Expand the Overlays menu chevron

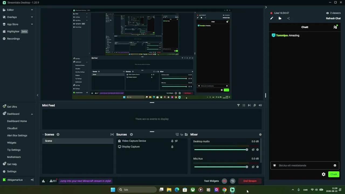click(x=32, y=17)
